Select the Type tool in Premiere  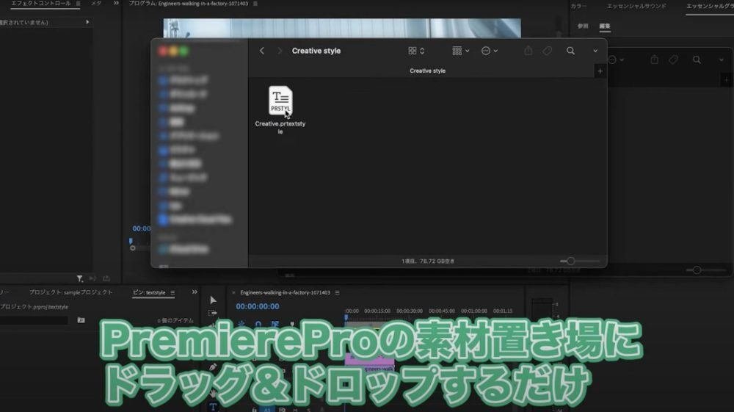(x=213, y=406)
